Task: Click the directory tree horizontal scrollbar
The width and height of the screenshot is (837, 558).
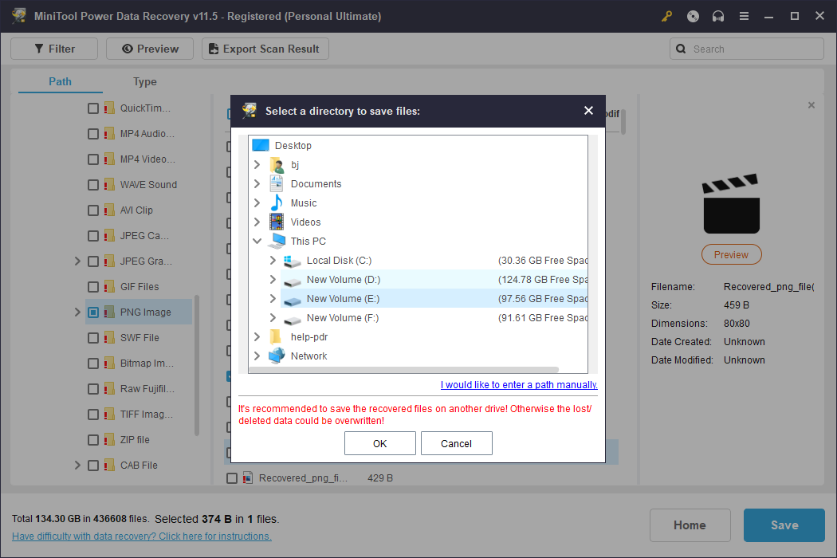Action: click(403, 370)
